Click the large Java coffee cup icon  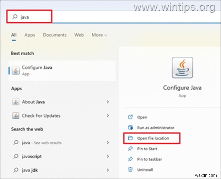pos(182,68)
